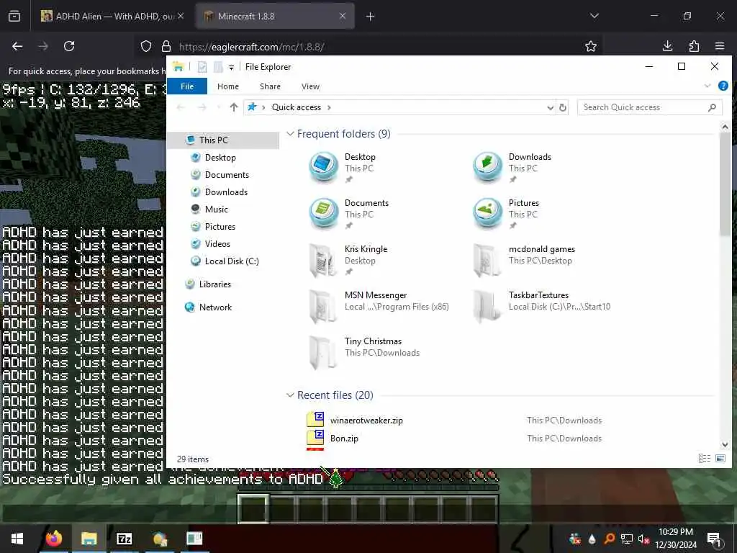This screenshot has height=553, width=737.
Task: Open the File menu tab
Action: point(187,86)
